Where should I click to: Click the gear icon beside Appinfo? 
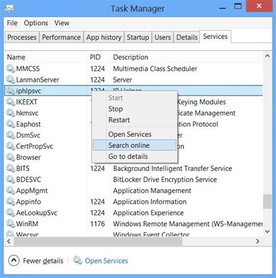tap(10, 202)
